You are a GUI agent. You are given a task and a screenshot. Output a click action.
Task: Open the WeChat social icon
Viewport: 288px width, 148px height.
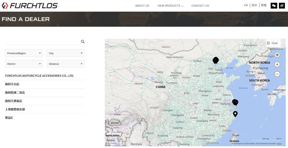(274, 6)
